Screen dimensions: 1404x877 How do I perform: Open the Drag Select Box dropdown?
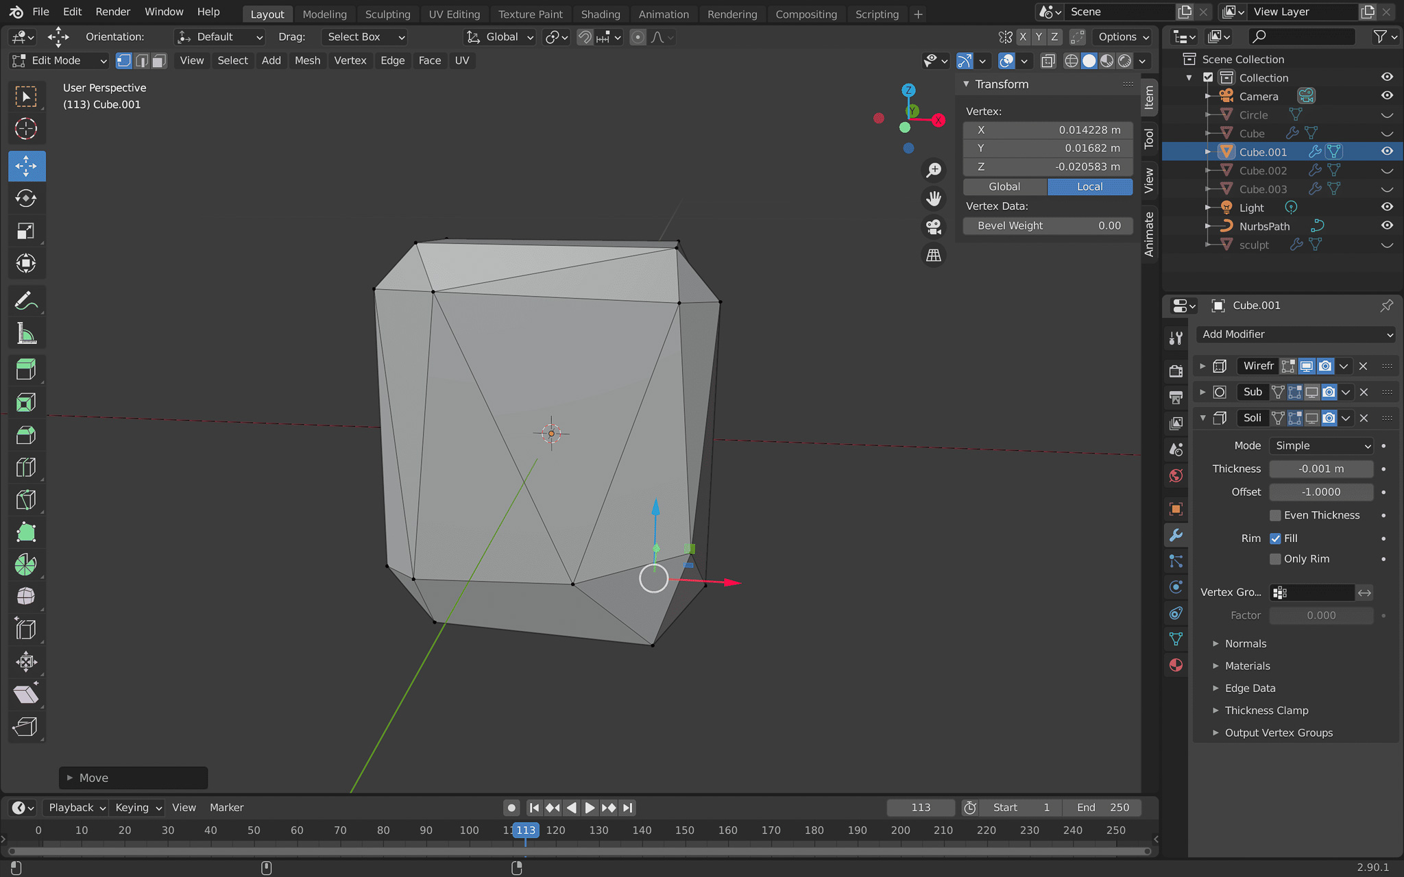tap(364, 37)
